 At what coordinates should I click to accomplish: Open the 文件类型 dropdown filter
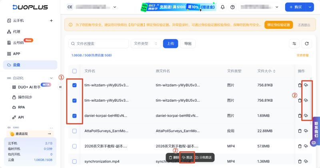coord(146,44)
